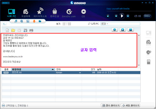Click the playback progress bar
Image resolution: width=156 pixels, height=109 pixels.
click(129, 11)
